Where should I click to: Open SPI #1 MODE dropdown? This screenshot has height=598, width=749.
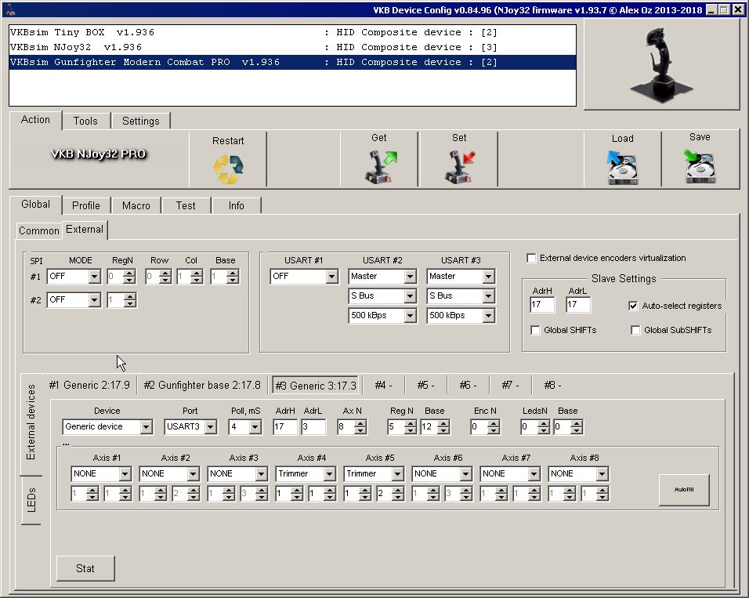pos(94,277)
